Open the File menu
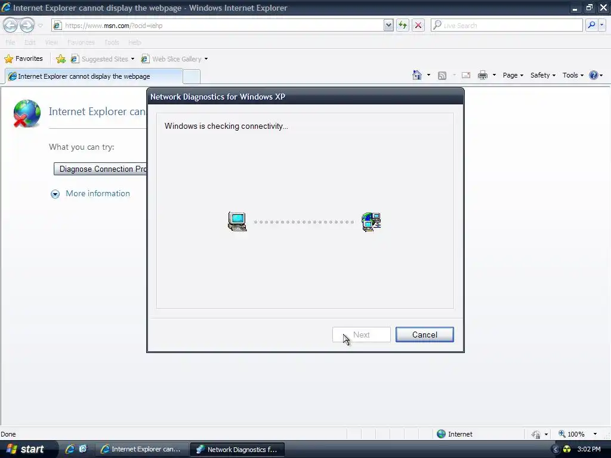The image size is (611, 458). [x=10, y=42]
